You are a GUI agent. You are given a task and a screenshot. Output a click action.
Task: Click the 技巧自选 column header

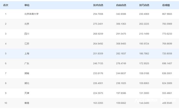[144, 5]
